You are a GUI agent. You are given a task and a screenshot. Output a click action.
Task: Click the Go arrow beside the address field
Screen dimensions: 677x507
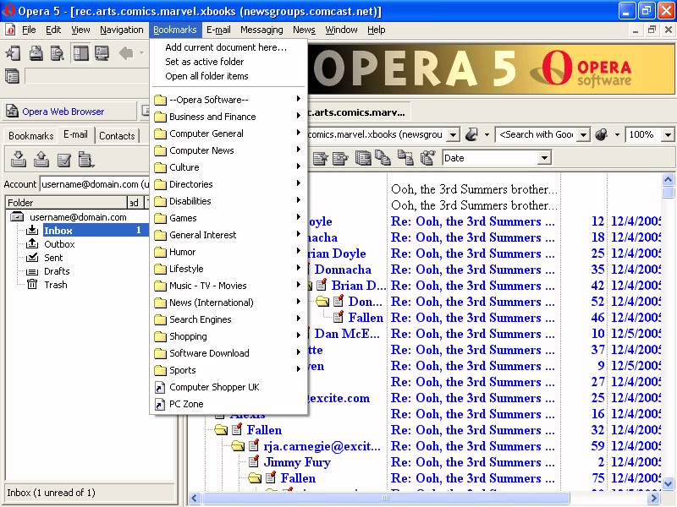(471, 134)
